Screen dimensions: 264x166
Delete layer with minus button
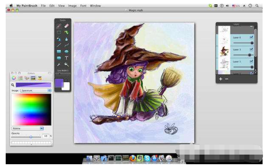tap(227, 79)
